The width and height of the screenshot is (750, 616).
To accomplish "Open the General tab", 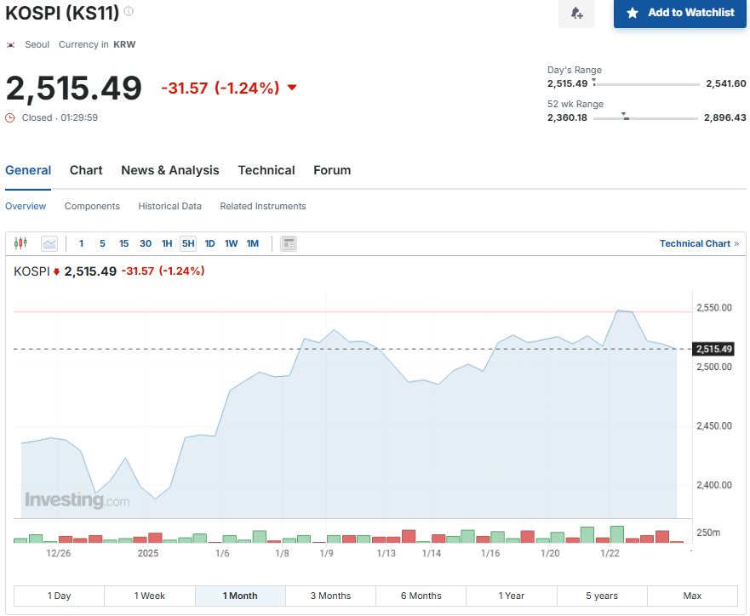I will pyautogui.click(x=28, y=170).
